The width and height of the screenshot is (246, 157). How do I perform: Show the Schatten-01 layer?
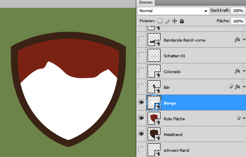tap(142, 55)
